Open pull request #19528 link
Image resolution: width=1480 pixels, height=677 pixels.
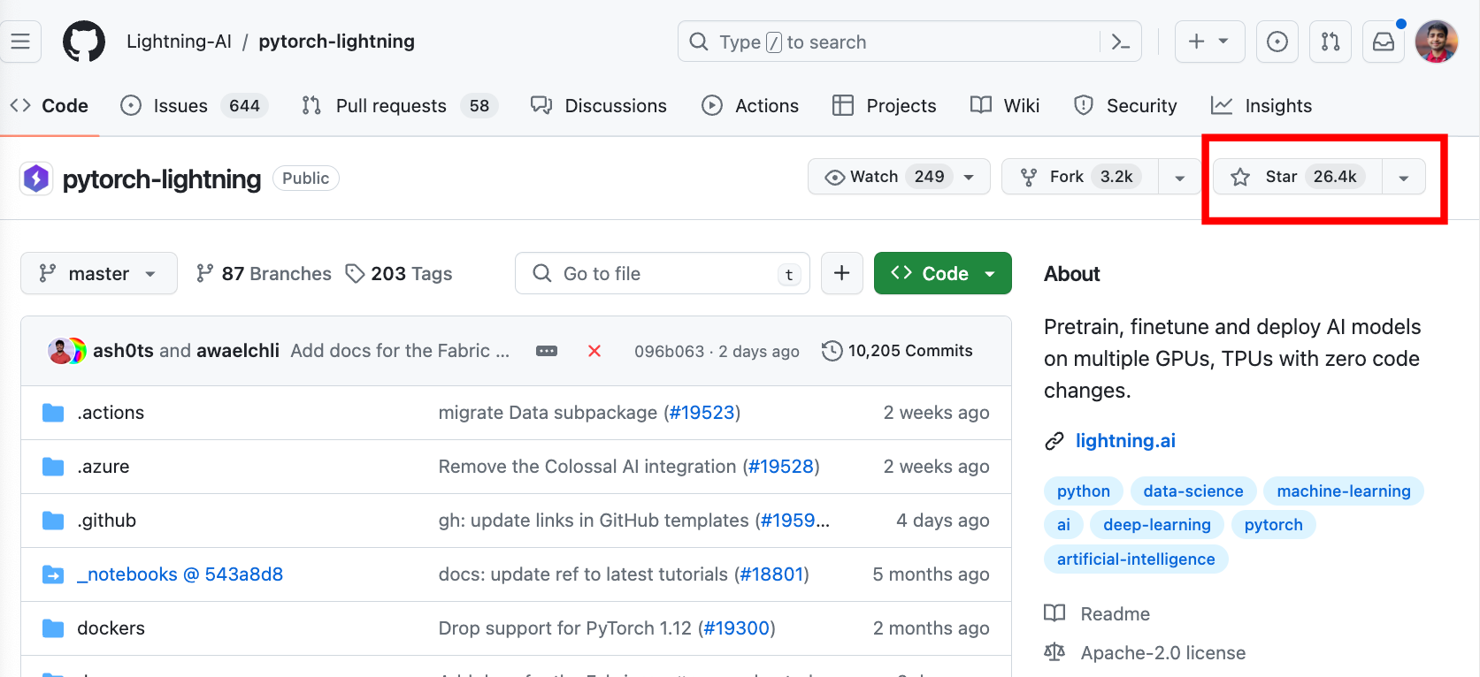781,467
